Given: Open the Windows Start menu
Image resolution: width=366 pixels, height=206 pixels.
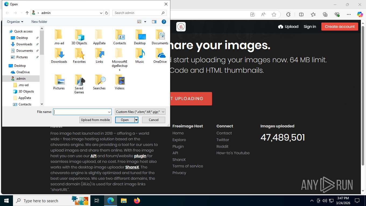Looking at the screenshot, I should point(6,201).
